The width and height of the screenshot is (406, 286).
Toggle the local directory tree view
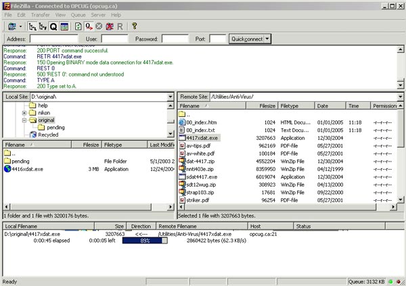[x=32, y=26]
